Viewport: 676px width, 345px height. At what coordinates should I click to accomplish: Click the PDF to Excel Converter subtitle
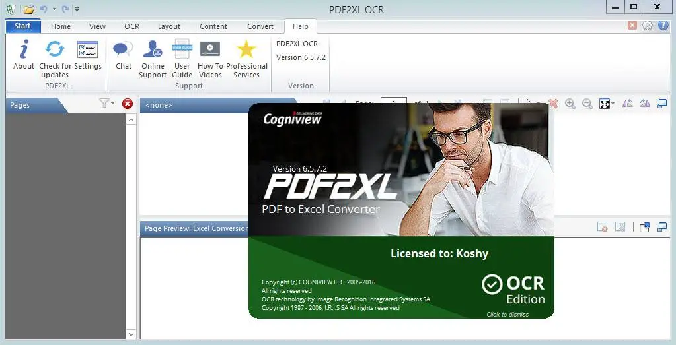[x=320, y=210]
